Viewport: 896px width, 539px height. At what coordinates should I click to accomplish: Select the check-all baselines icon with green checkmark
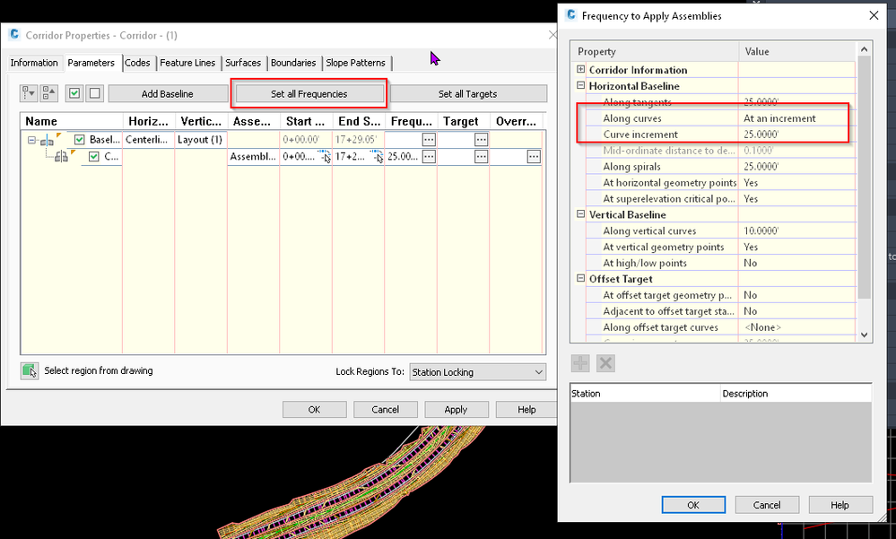(x=74, y=91)
